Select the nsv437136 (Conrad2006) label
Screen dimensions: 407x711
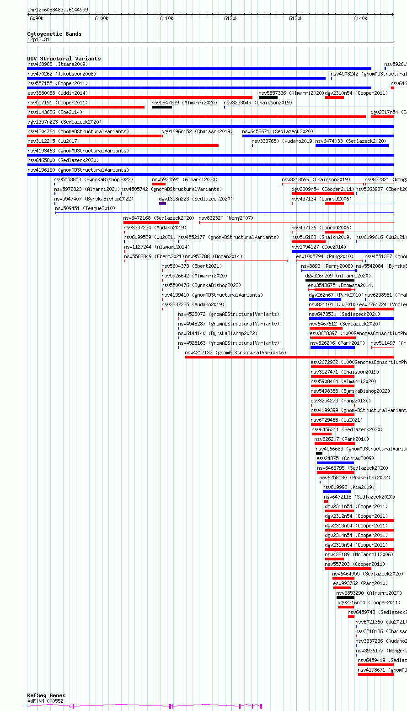pos(321,228)
